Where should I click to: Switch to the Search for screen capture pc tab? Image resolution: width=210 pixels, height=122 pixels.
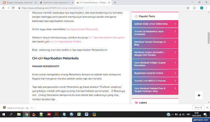click(x=56, y=3)
